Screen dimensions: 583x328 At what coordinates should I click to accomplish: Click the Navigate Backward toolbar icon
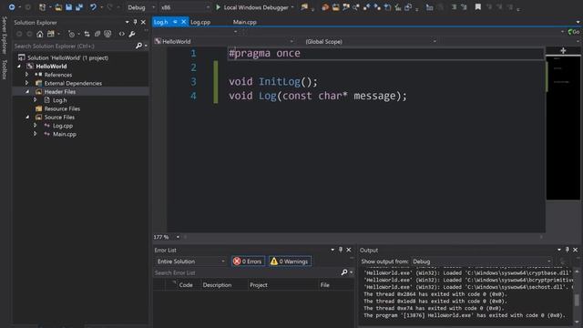pos(12,7)
